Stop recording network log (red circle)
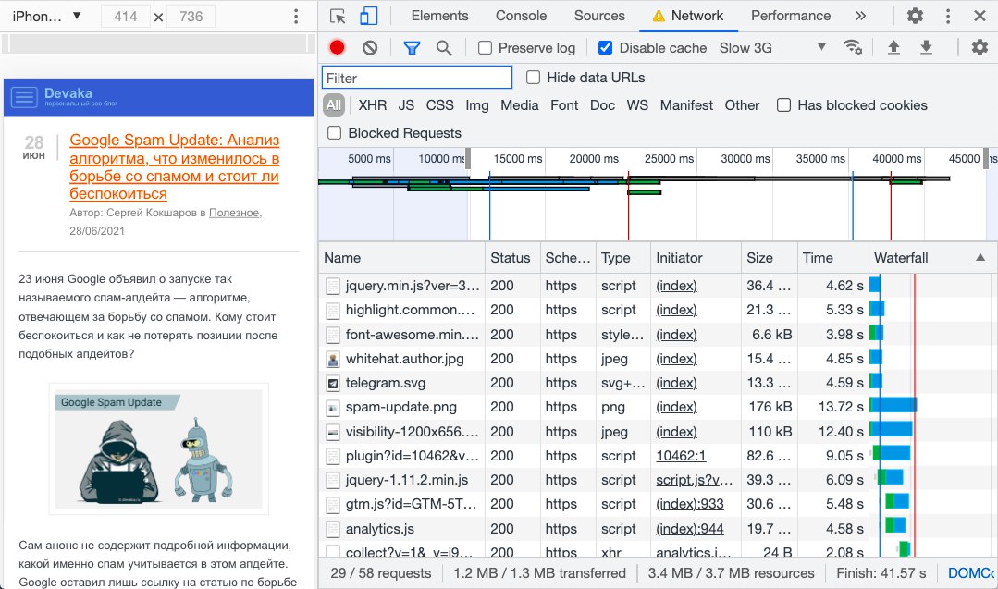The height and width of the screenshot is (589, 998). coord(338,47)
